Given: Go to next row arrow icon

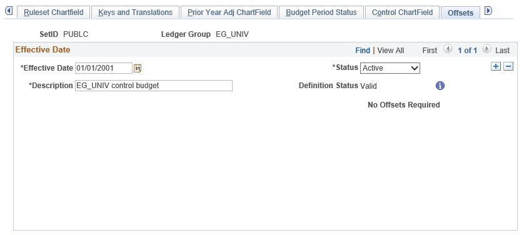Looking at the screenshot, I should (487, 49).
